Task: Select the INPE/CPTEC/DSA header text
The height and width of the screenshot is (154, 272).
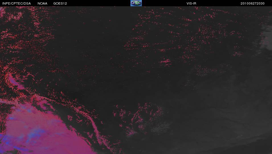Action: tap(17, 3)
